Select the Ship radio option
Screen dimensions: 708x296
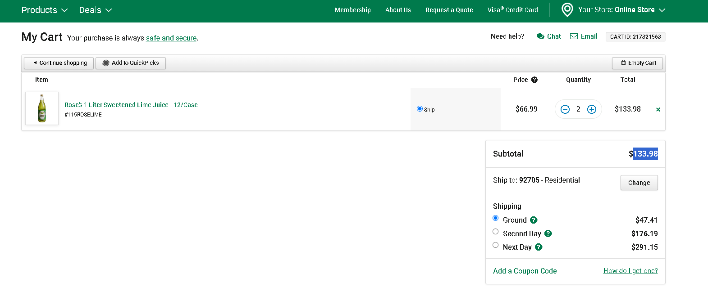point(420,109)
